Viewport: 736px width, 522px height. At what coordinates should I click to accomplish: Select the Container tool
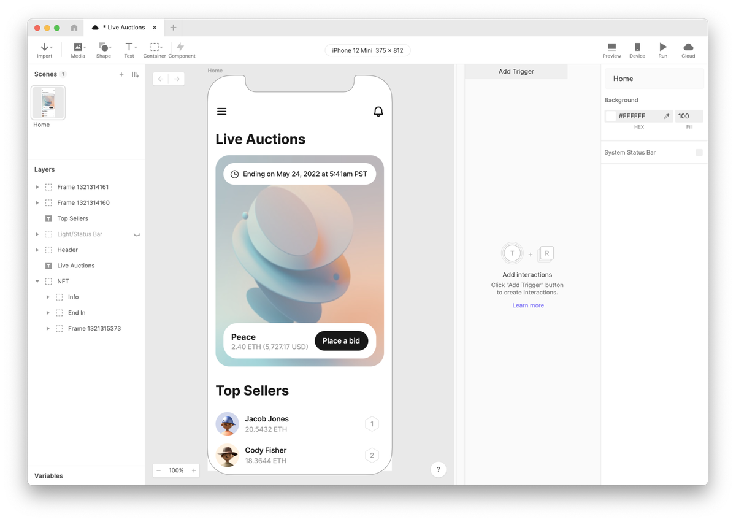click(x=154, y=48)
